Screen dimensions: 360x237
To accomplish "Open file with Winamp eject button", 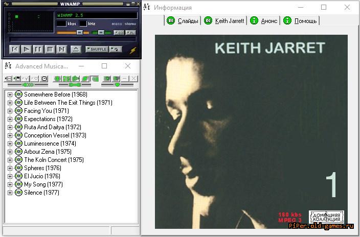I will (x=76, y=50).
